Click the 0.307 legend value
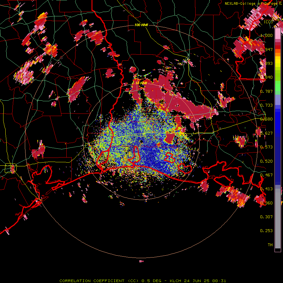The image size is (283, 283). 266,217
